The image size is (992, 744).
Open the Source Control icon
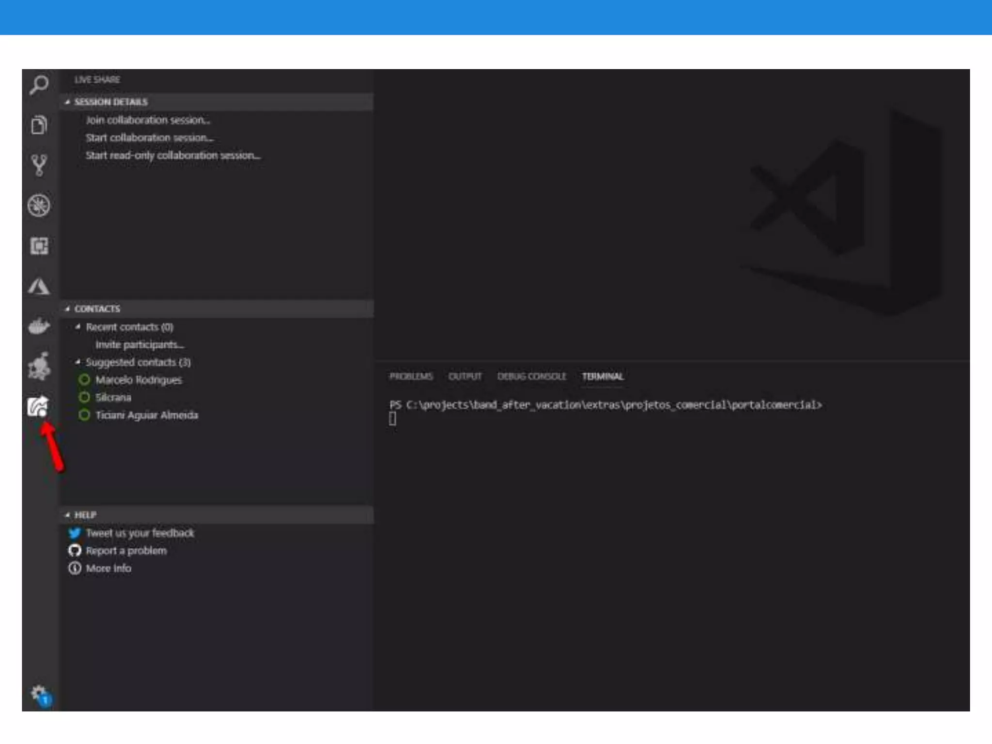[x=39, y=165]
